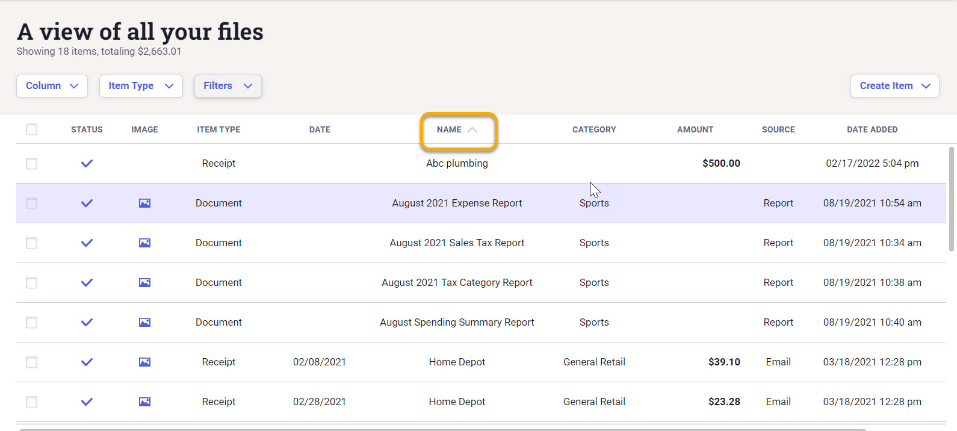Open image icon for August Spending Summary Report
The image size is (957, 431).
(144, 322)
